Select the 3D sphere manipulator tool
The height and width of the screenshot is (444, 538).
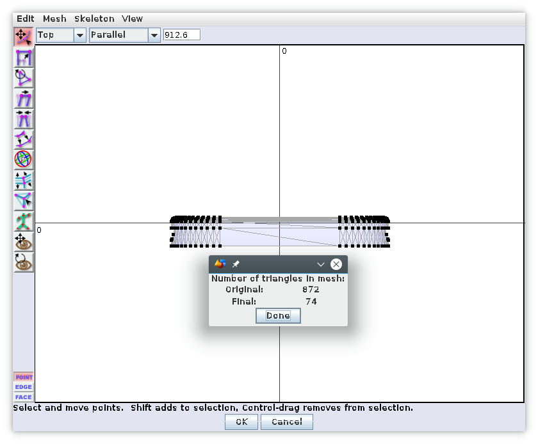click(23, 159)
